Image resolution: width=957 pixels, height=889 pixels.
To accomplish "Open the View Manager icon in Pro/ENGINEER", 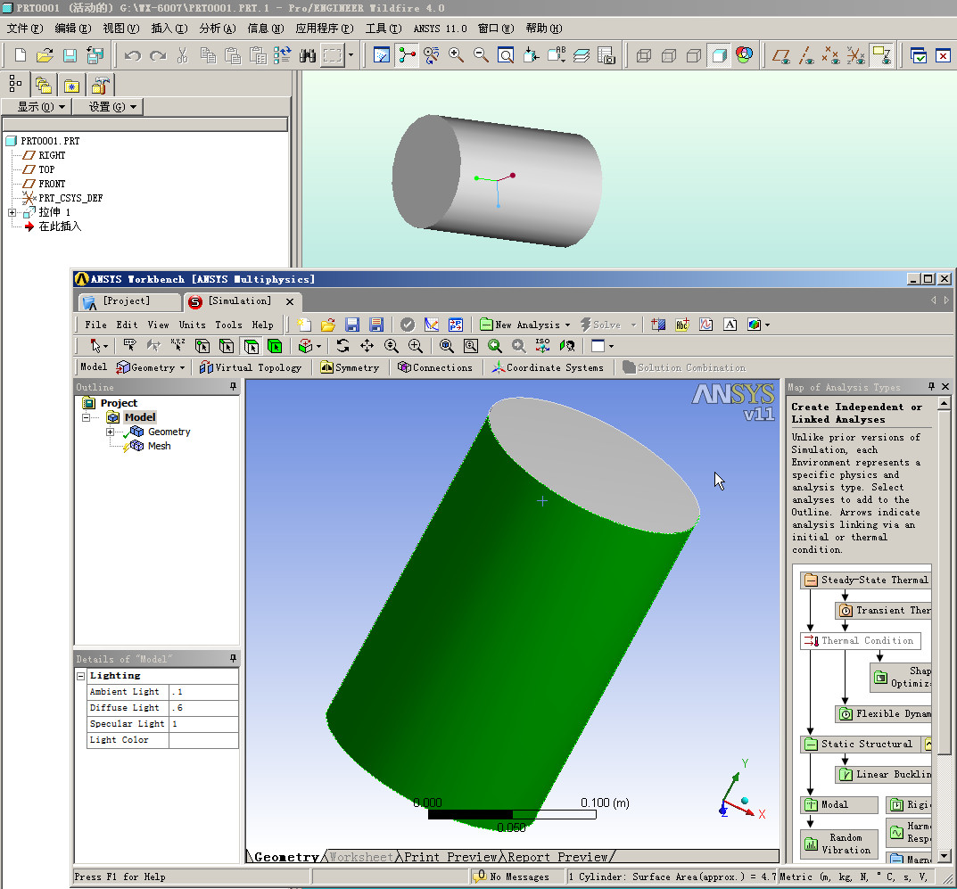I will (x=606, y=55).
